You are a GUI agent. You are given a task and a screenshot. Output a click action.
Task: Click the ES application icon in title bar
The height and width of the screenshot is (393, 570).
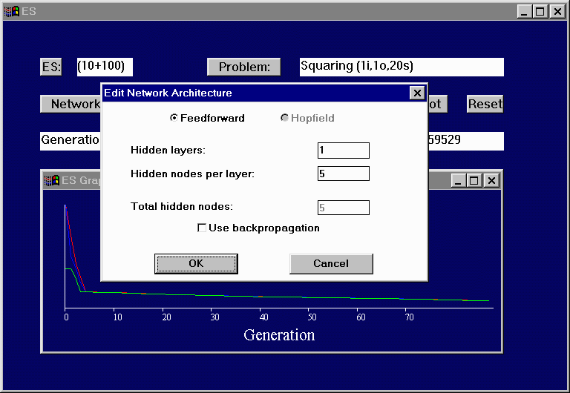pos(12,11)
